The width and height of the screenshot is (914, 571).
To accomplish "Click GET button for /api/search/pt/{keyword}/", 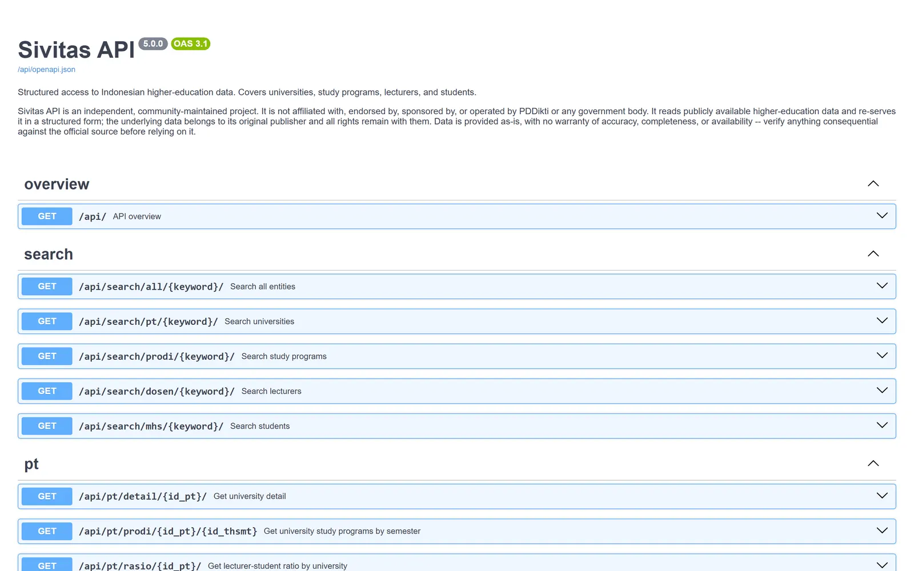I will pyautogui.click(x=47, y=321).
